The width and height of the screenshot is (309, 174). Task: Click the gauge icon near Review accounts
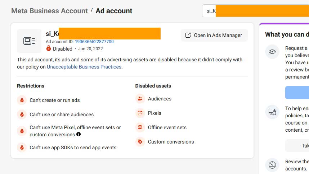(x=272, y=165)
